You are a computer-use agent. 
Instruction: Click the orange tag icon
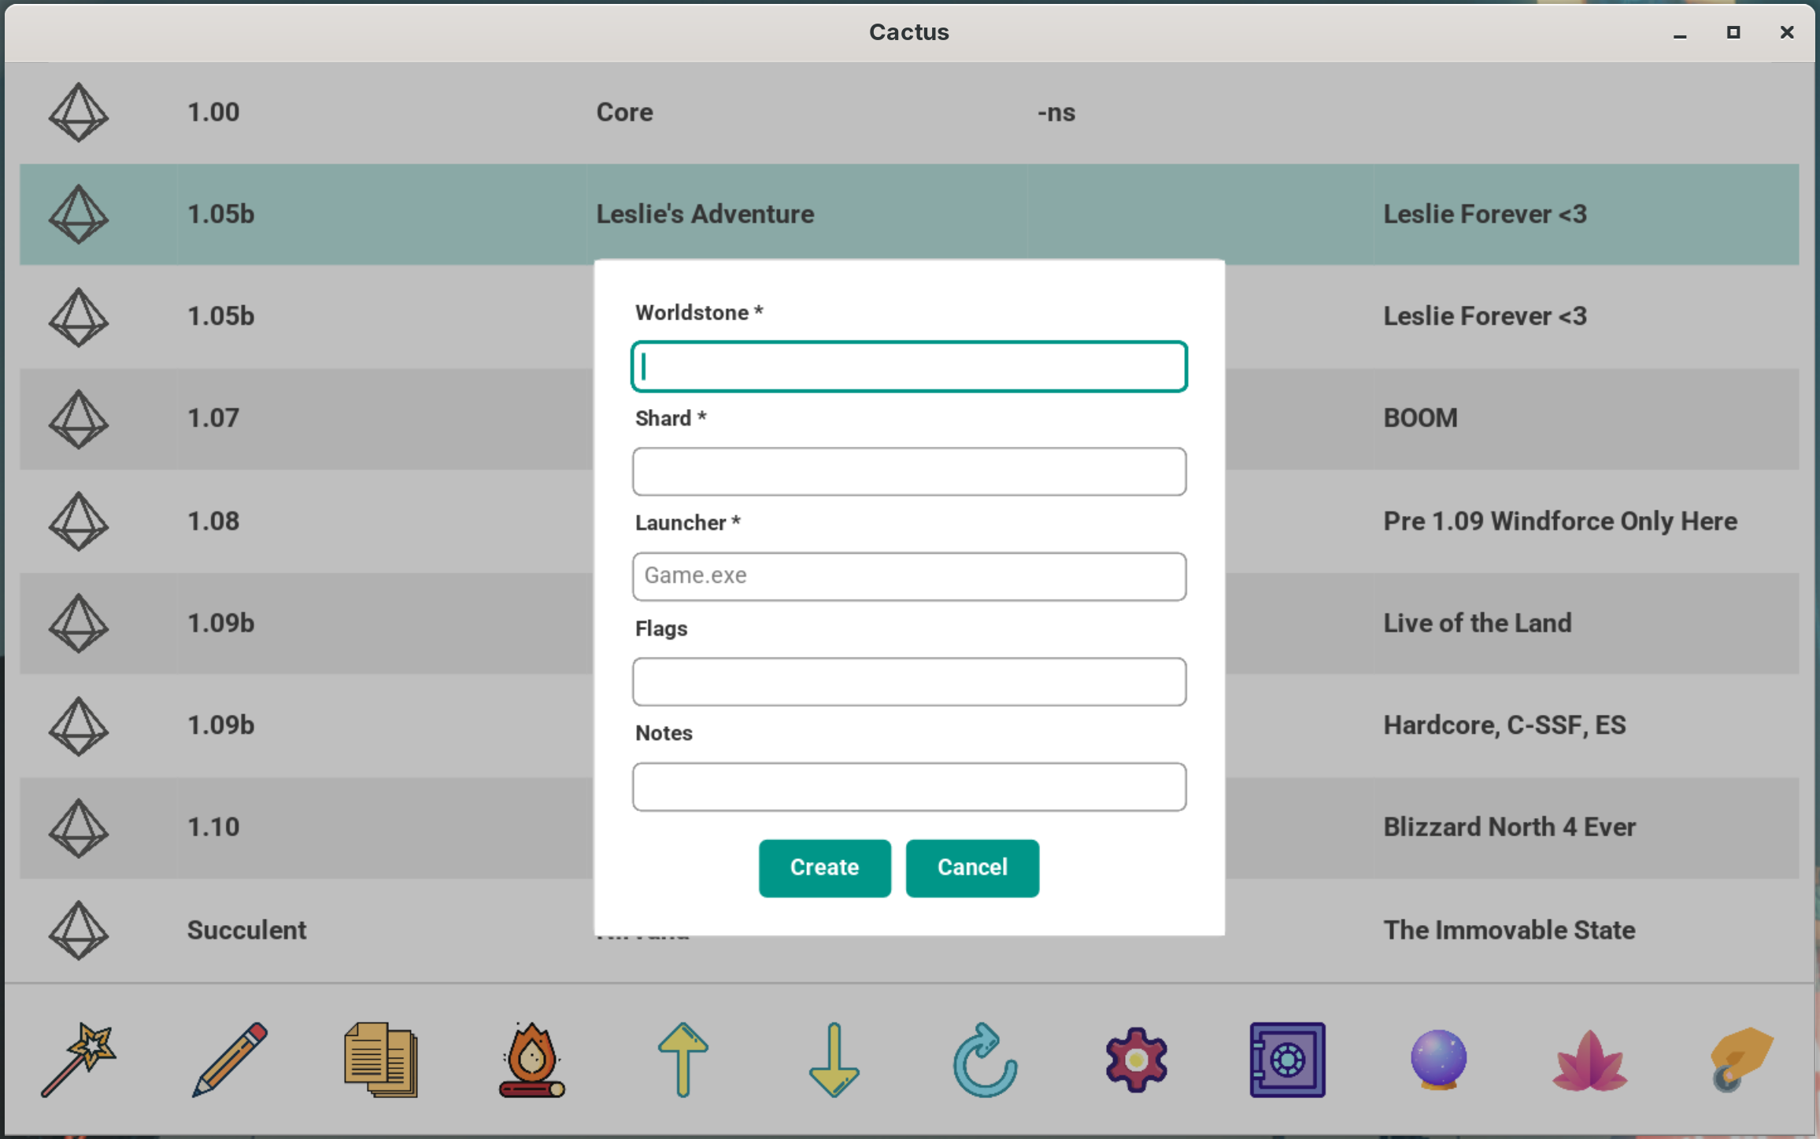point(1740,1060)
